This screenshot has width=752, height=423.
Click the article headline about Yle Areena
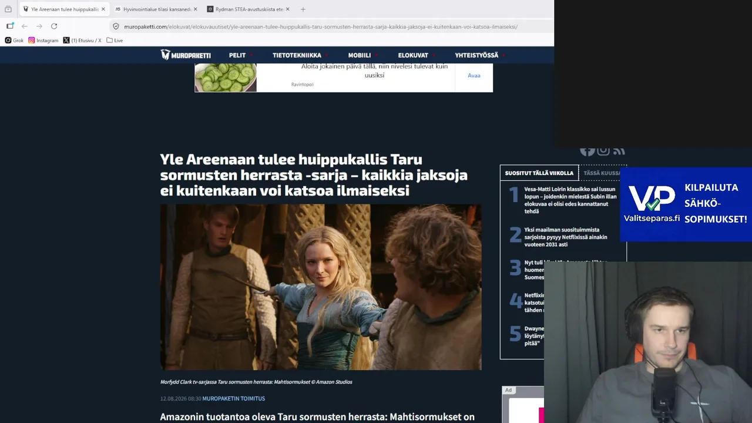pos(314,175)
